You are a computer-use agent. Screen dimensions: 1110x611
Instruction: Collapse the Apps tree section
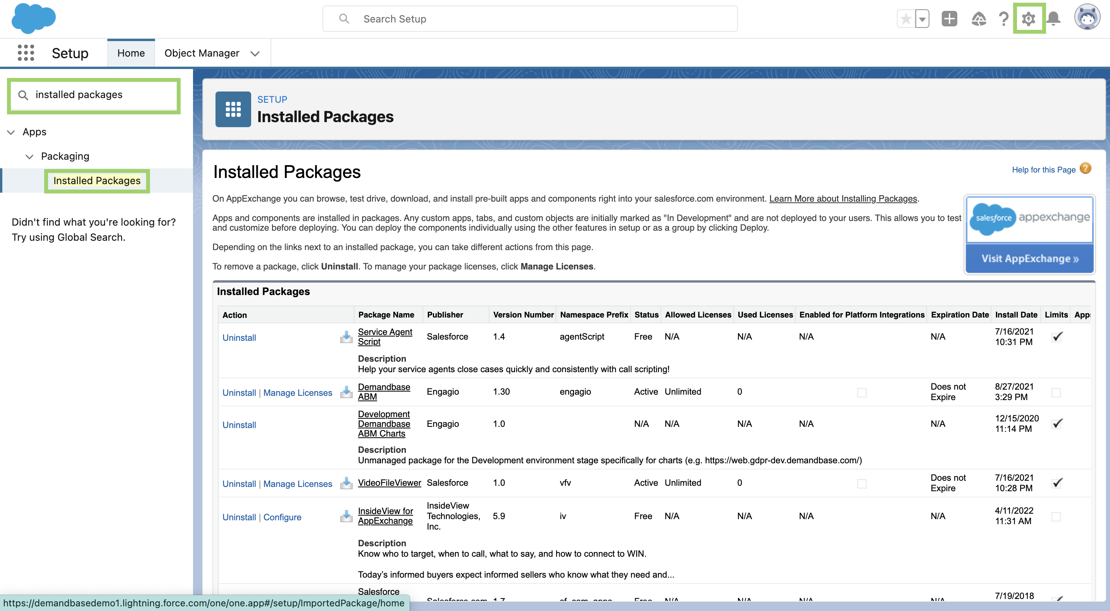[11, 132]
